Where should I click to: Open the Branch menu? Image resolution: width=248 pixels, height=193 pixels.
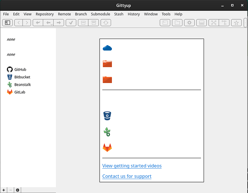point(81,14)
